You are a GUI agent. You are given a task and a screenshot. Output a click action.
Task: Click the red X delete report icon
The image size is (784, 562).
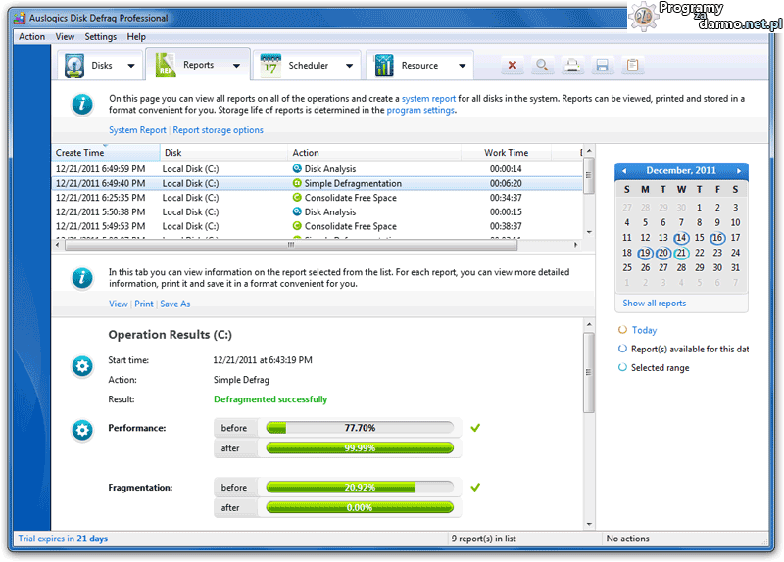click(512, 66)
